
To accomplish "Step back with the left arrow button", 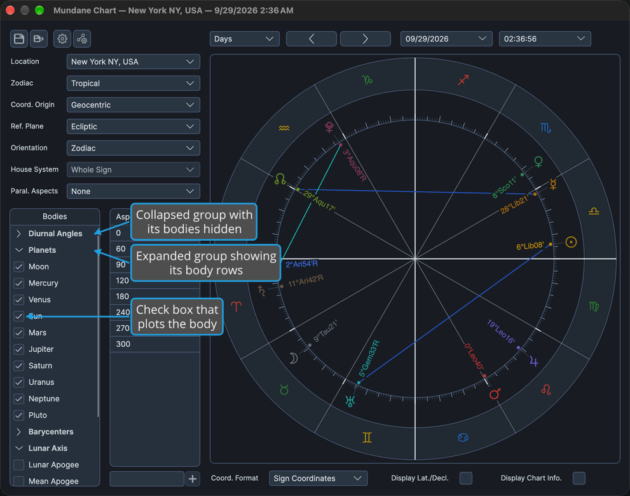I will [x=312, y=39].
